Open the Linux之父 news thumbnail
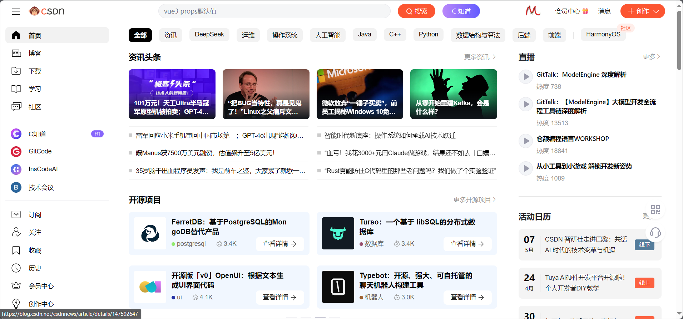Image resolution: width=683 pixels, height=319 pixels. coord(266,94)
